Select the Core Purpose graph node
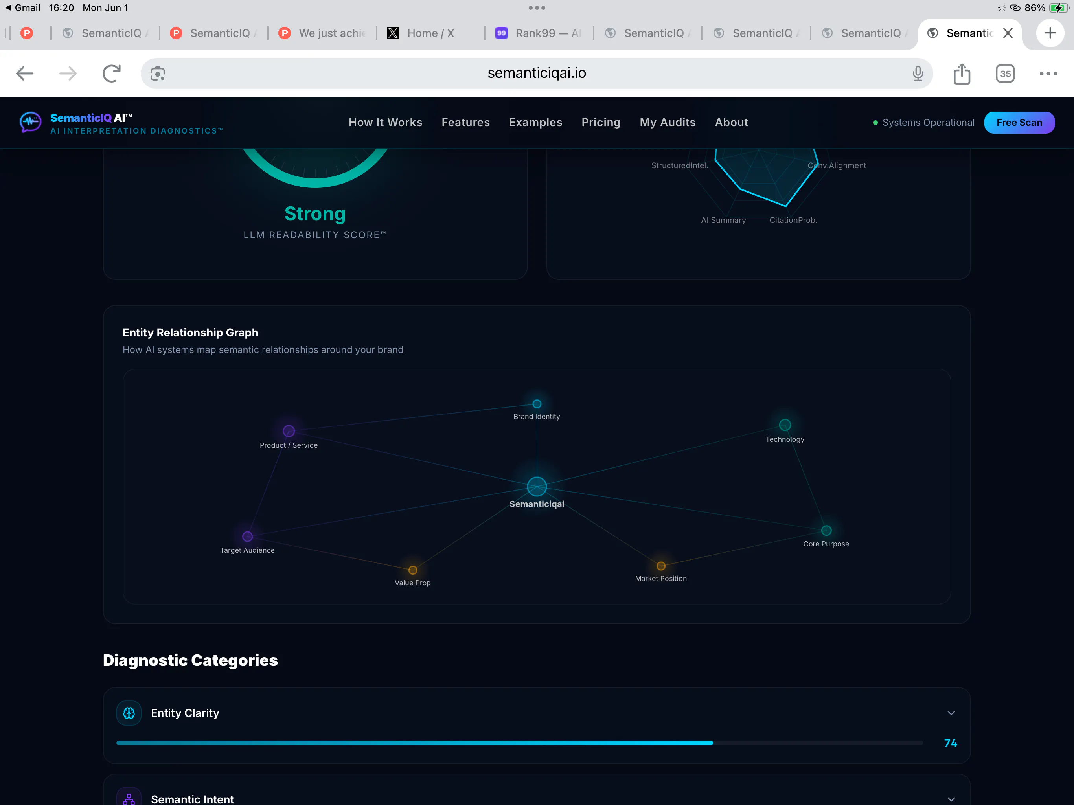This screenshot has height=805, width=1074. 826,530
